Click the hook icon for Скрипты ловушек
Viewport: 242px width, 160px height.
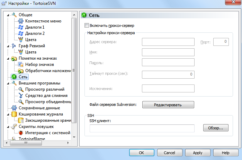tap(14, 127)
